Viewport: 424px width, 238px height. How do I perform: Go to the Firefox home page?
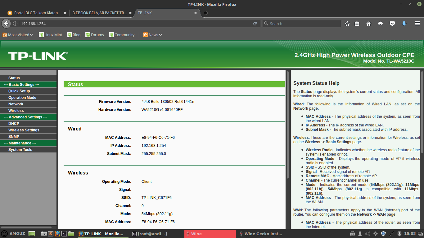[368, 23]
